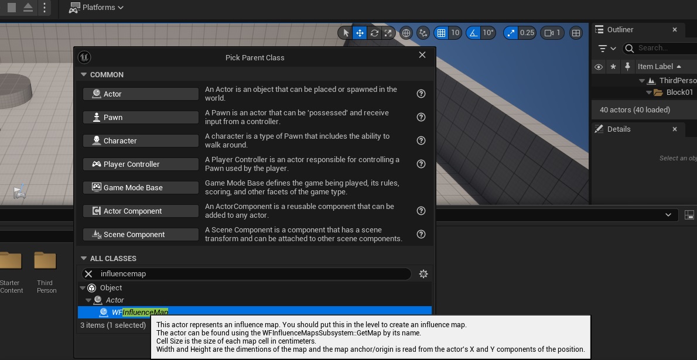Switch to the Outliner tab
Screen dimensions: 697x360
[620, 30]
